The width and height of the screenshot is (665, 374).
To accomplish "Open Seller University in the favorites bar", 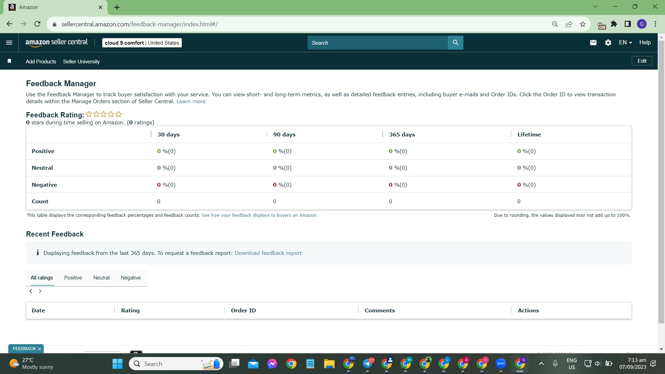I will pyautogui.click(x=81, y=61).
